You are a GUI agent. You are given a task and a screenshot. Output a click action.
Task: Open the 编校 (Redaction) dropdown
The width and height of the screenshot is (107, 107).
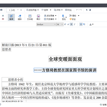[x=74, y=16]
